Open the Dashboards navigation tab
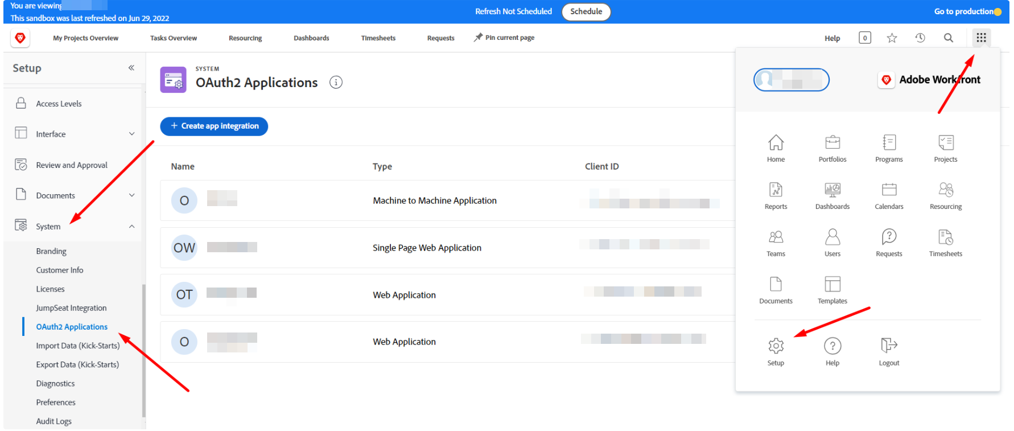 (311, 38)
